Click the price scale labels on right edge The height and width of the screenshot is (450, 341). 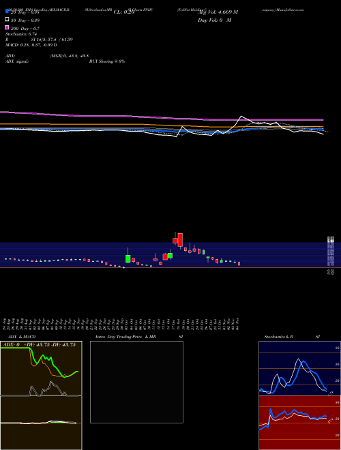[331, 255]
